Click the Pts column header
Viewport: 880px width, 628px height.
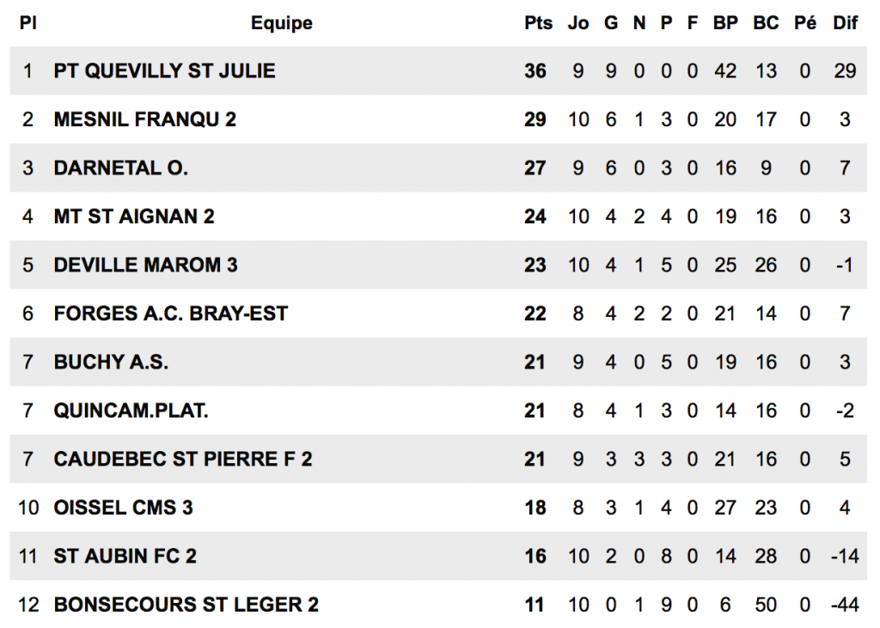tap(539, 23)
